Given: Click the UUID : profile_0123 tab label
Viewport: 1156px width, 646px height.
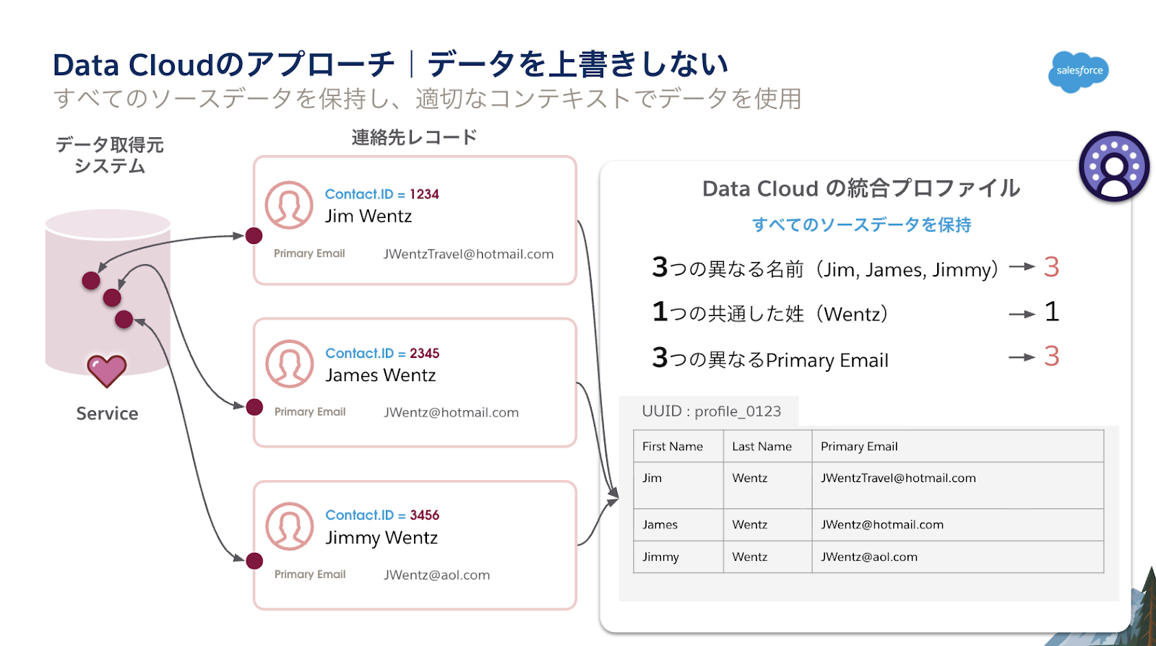Looking at the screenshot, I should point(712,411).
